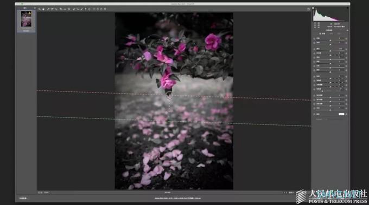The height and width of the screenshot is (205, 369).
Task: Decrease Temperature with its minus button
Action: click(314, 38)
